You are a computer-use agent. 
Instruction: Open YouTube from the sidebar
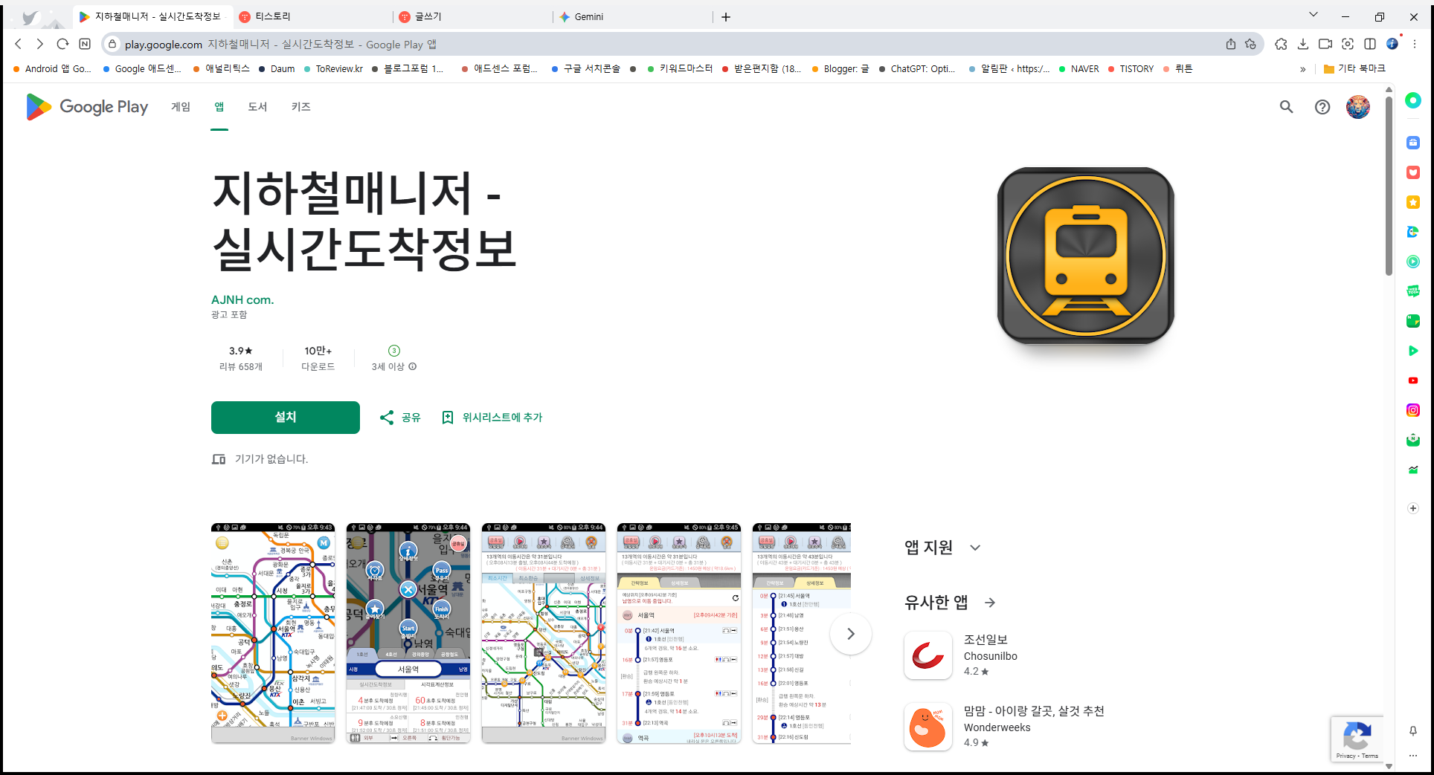click(1412, 380)
